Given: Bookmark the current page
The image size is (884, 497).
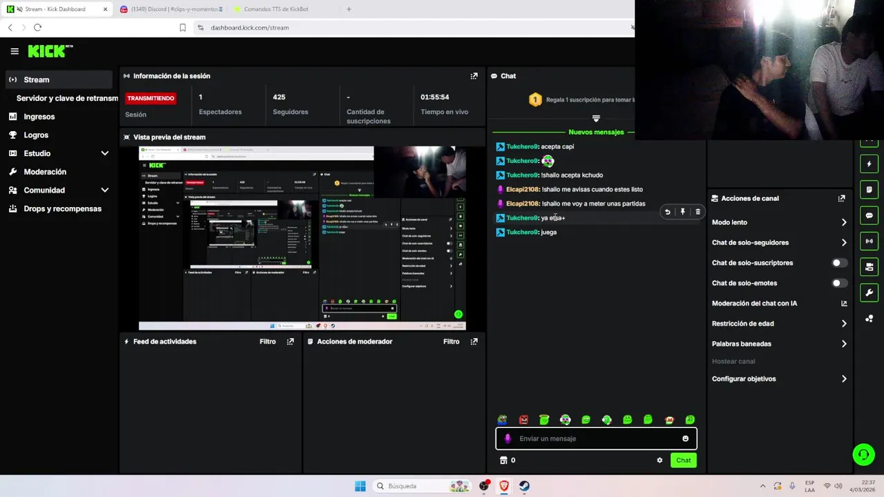Looking at the screenshot, I should (182, 28).
